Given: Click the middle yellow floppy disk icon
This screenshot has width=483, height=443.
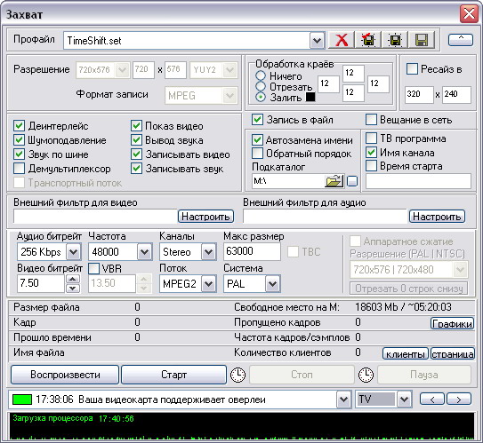Looking at the screenshot, I should coord(395,40).
